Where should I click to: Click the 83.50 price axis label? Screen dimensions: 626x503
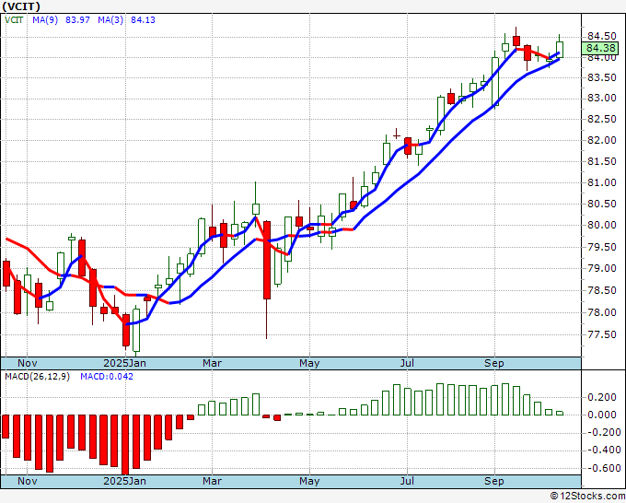[601, 77]
